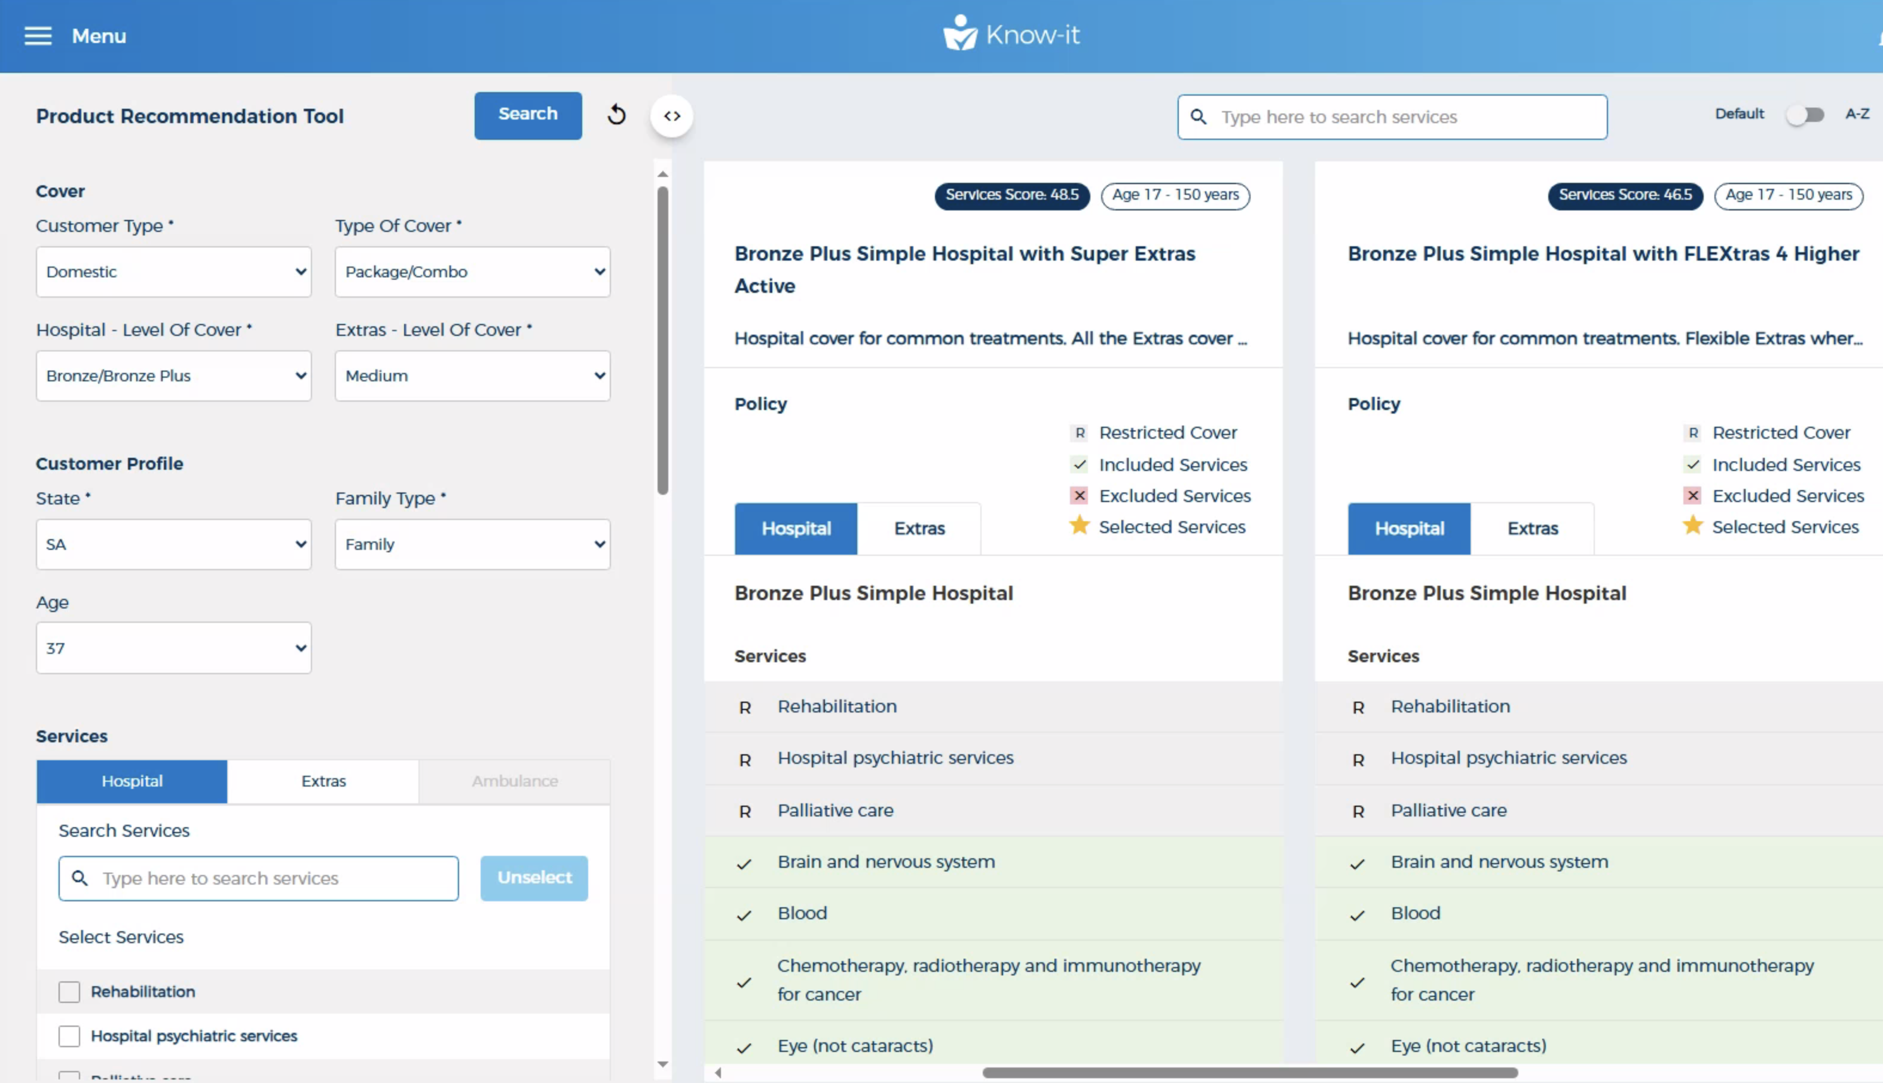Viewport: 1883px width, 1083px height.
Task: Check Hospital psychiatric services checkbox
Action: (x=69, y=1035)
